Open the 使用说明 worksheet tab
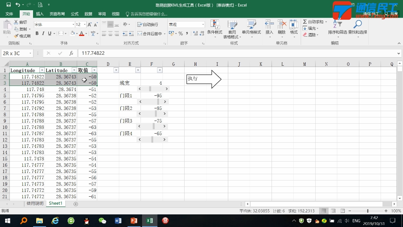403x227 pixels. pyautogui.click(x=35, y=203)
